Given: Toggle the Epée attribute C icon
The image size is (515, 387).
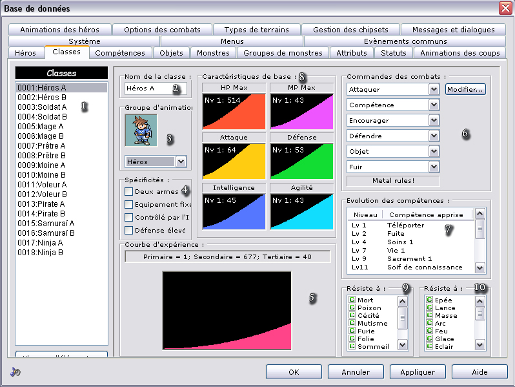Looking at the screenshot, I should (x=429, y=300).
